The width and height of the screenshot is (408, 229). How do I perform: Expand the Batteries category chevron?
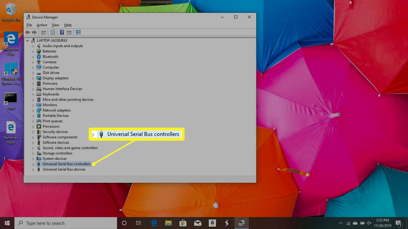coord(33,51)
